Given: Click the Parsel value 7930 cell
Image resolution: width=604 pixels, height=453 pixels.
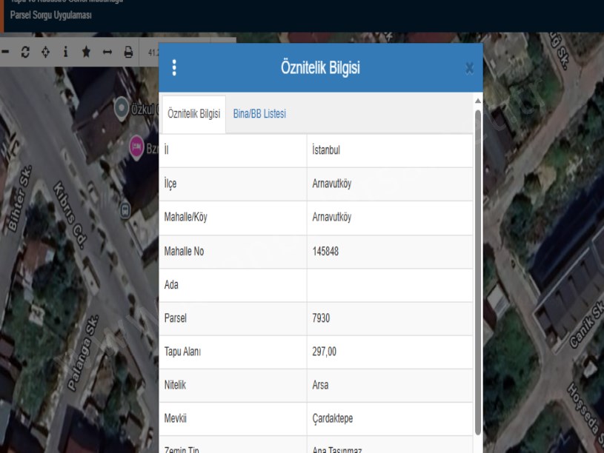Looking at the screenshot, I should 390,318.
